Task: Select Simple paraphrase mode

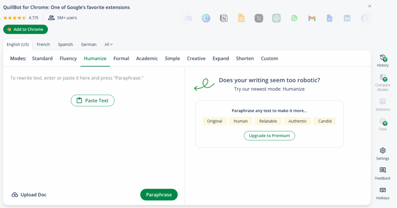Action: (x=173, y=59)
